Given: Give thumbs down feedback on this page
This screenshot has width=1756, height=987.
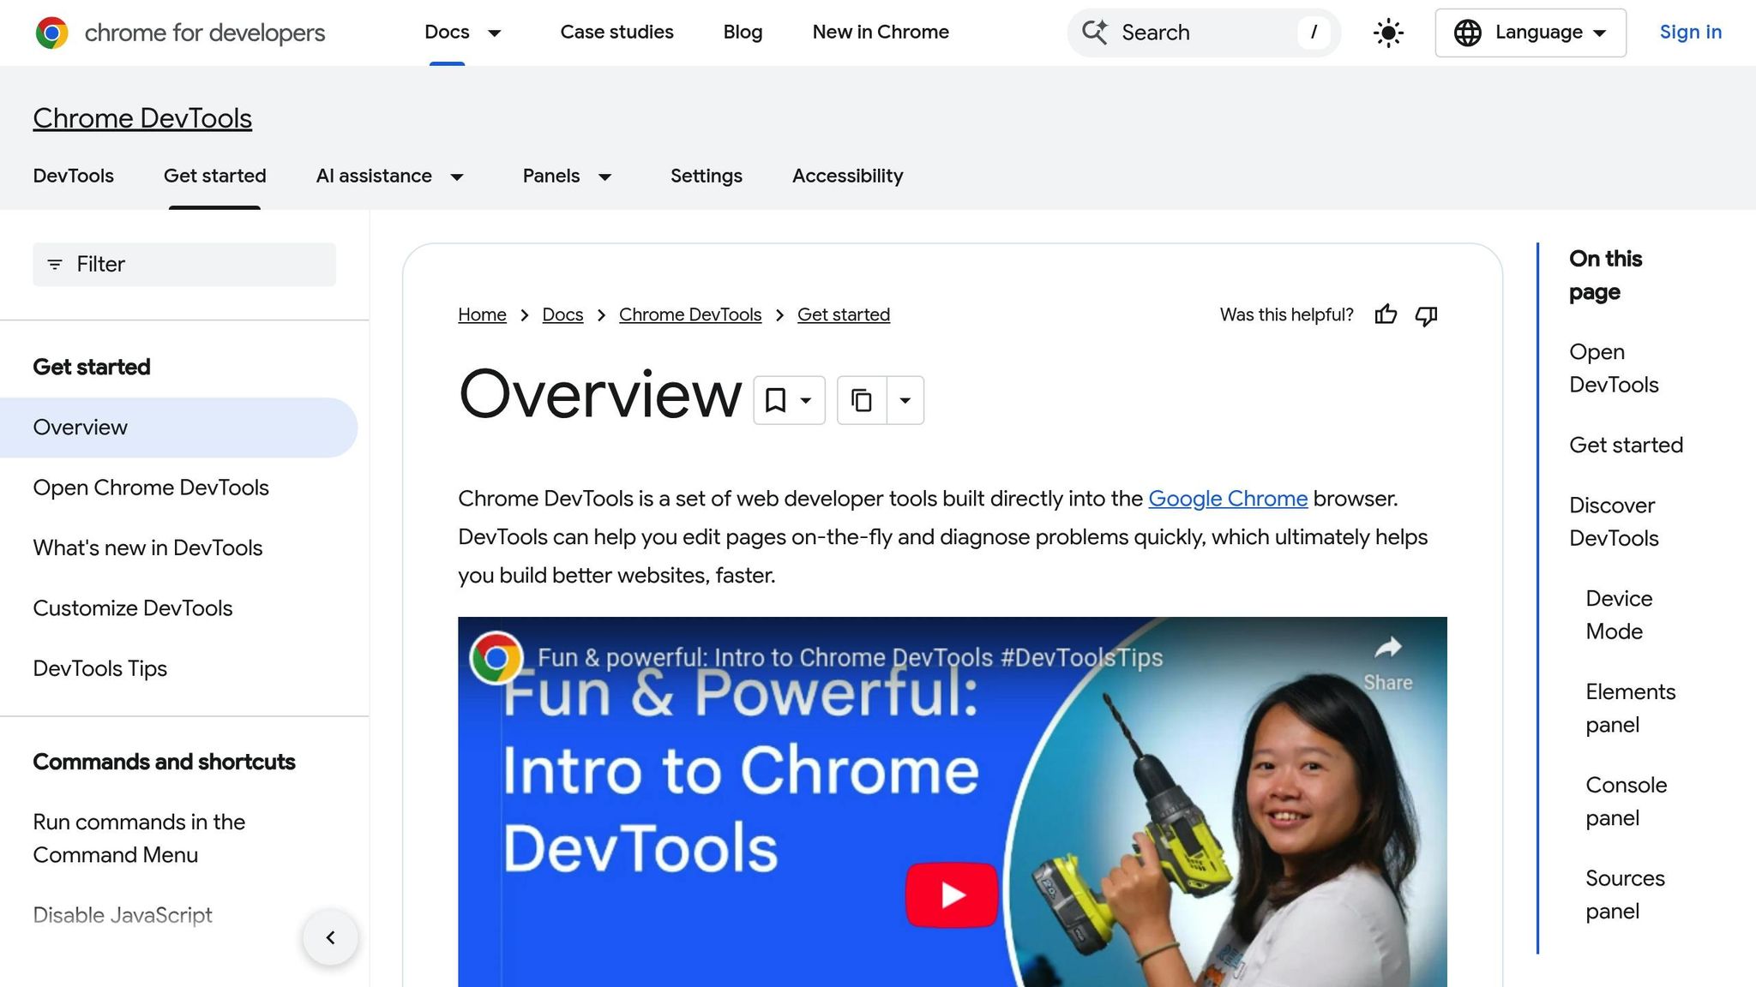Looking at the screenshot, I should 1426,316.
